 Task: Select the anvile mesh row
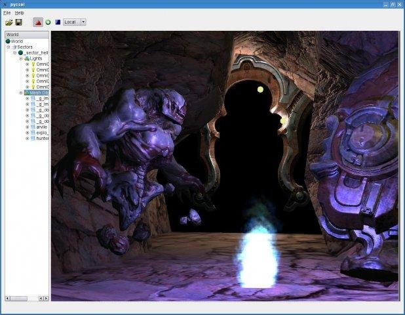point(39,127)
